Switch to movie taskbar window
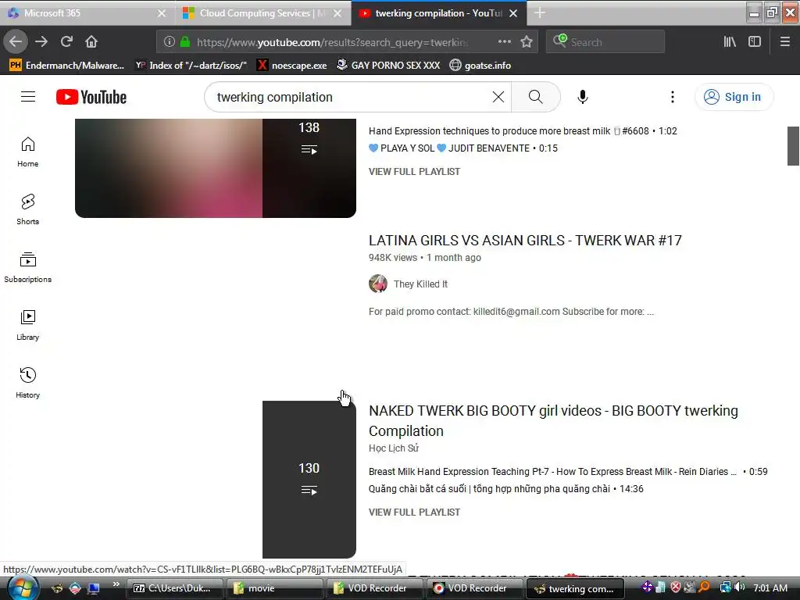The height and width of the screenshot is (600, 800). pyautogui.click(x=274, y=588)
